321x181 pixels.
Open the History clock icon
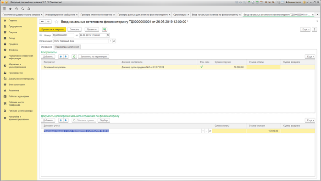(17, 9)
